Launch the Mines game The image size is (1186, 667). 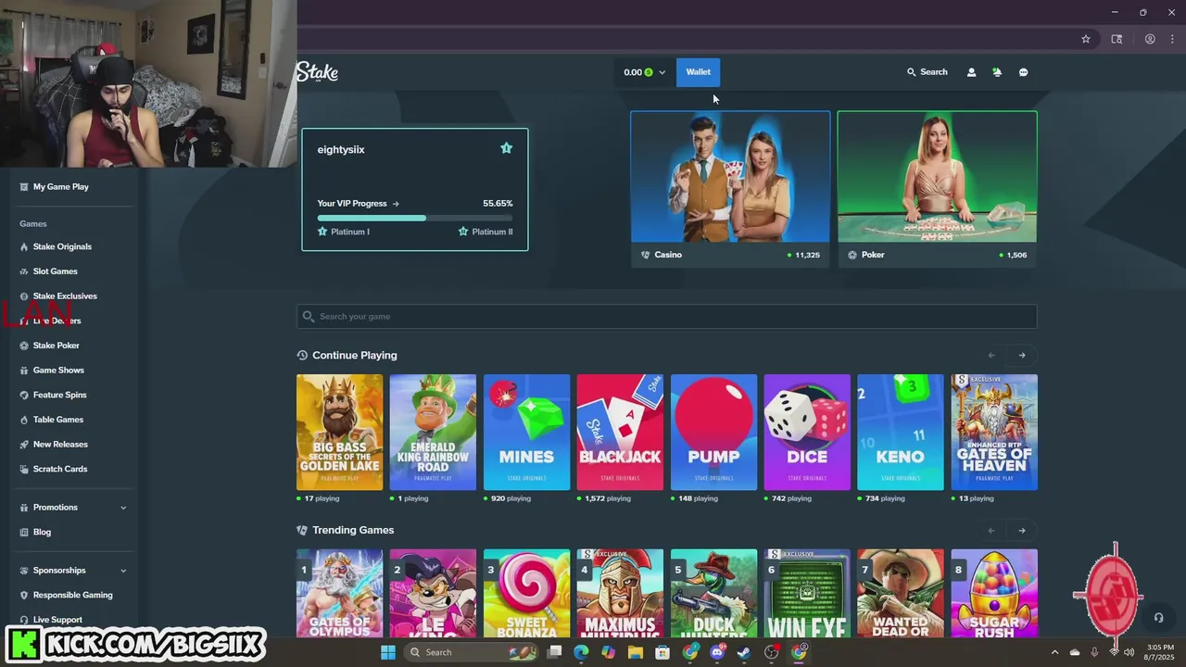coord(526,432)
